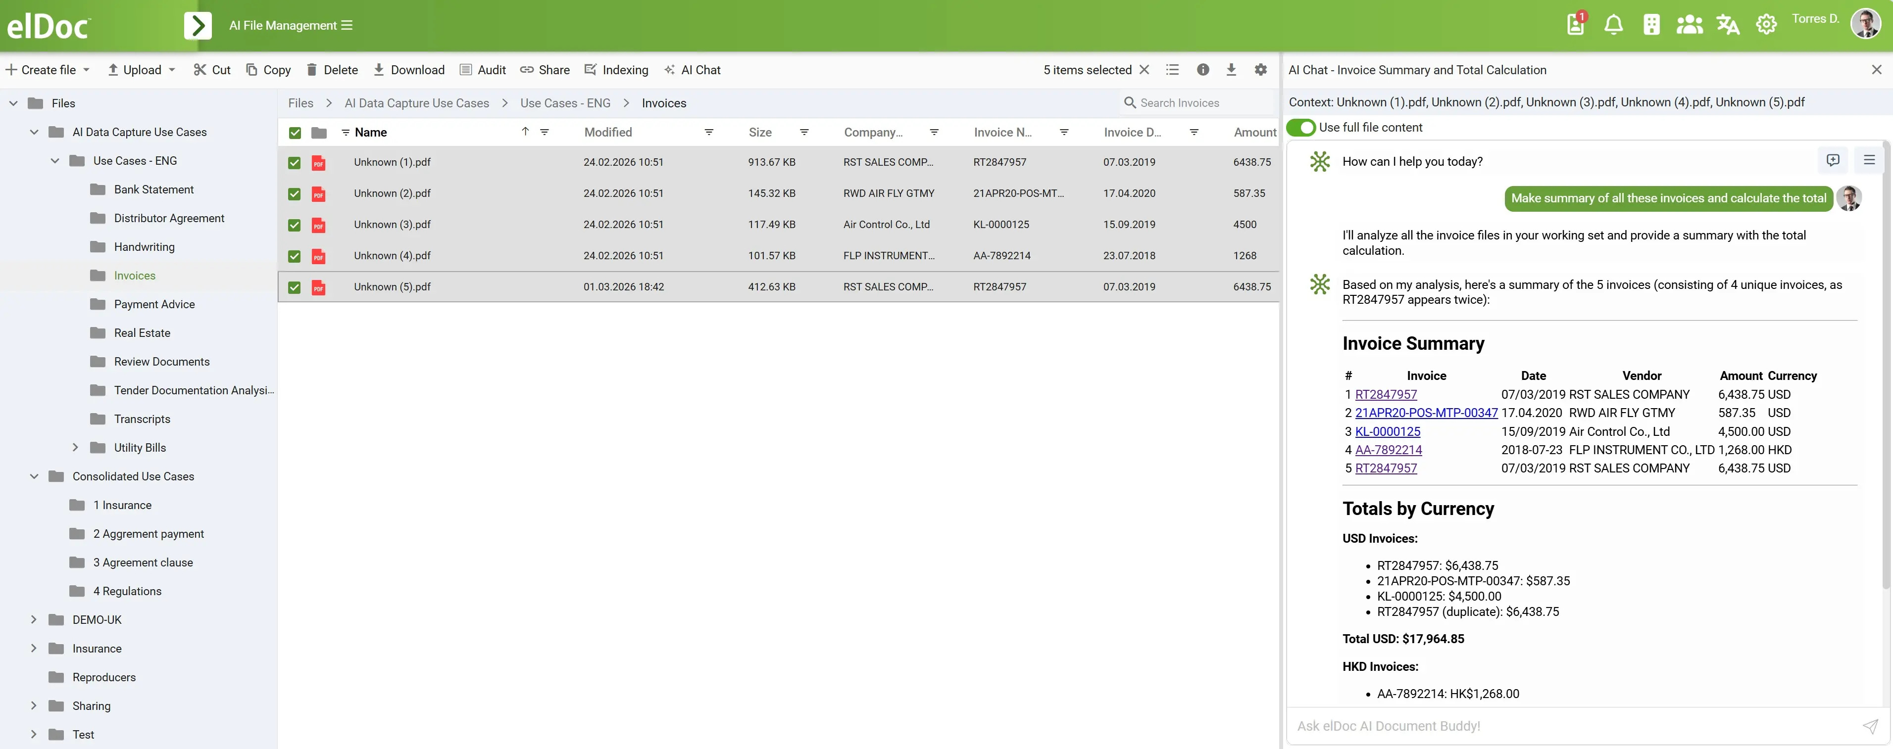This screenshot has height=749, width=1893.
Task: Click the Download toolbar button
Action: click(x=408, y=70)
